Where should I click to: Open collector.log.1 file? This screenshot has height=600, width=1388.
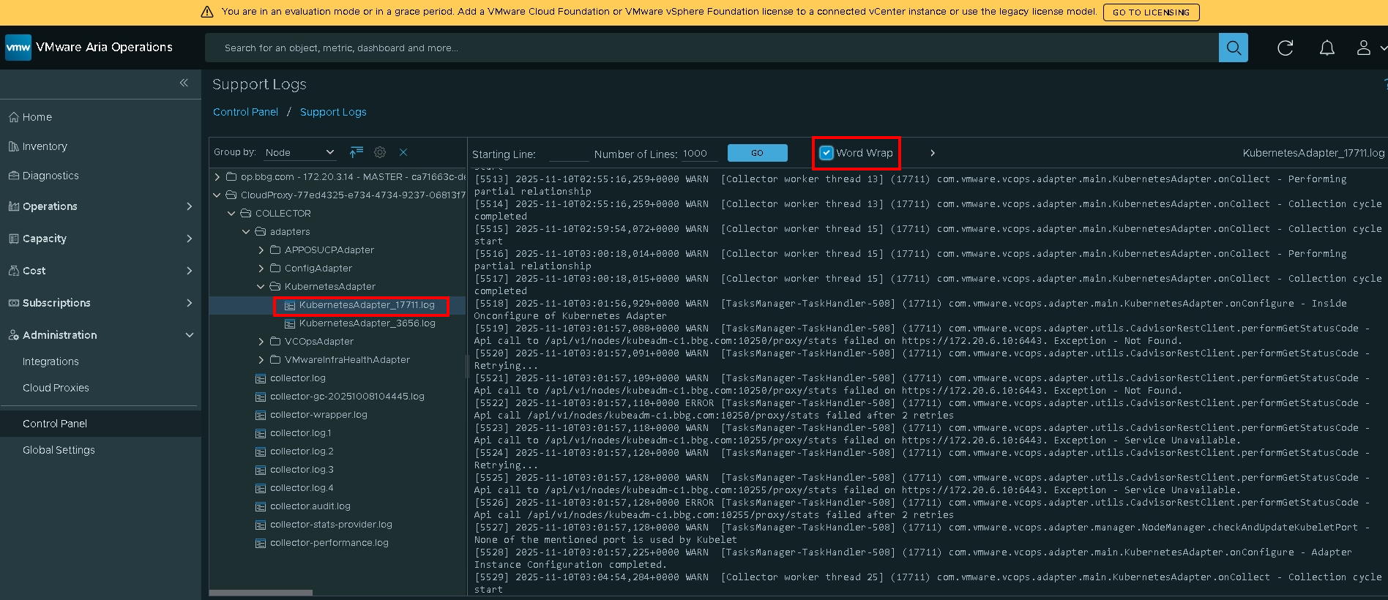300,433
